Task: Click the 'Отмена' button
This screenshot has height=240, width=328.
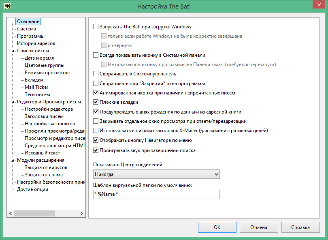Action: click(259, 227)
